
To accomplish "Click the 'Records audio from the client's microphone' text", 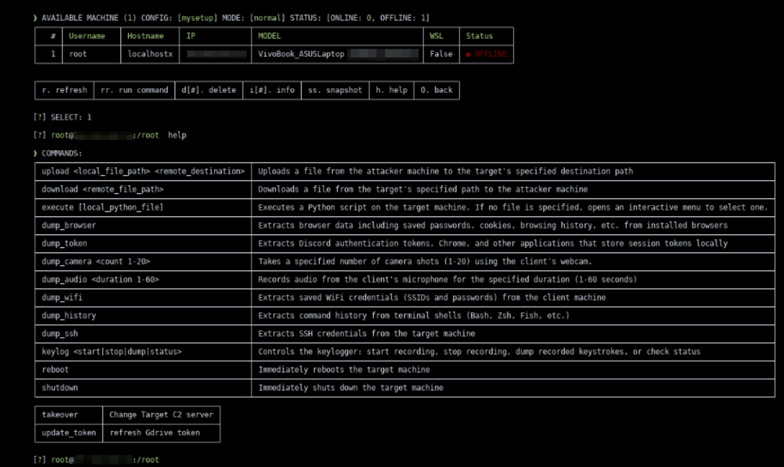I will [x=447, y=280].
